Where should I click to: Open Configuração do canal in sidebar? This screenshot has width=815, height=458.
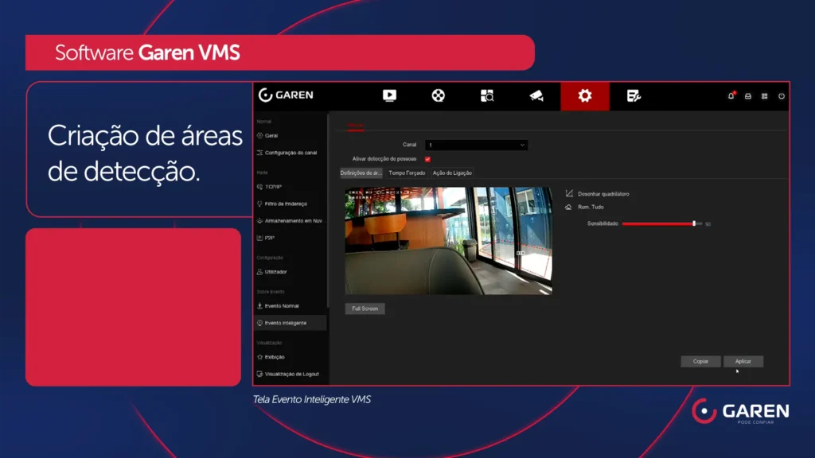click(291, 153)
